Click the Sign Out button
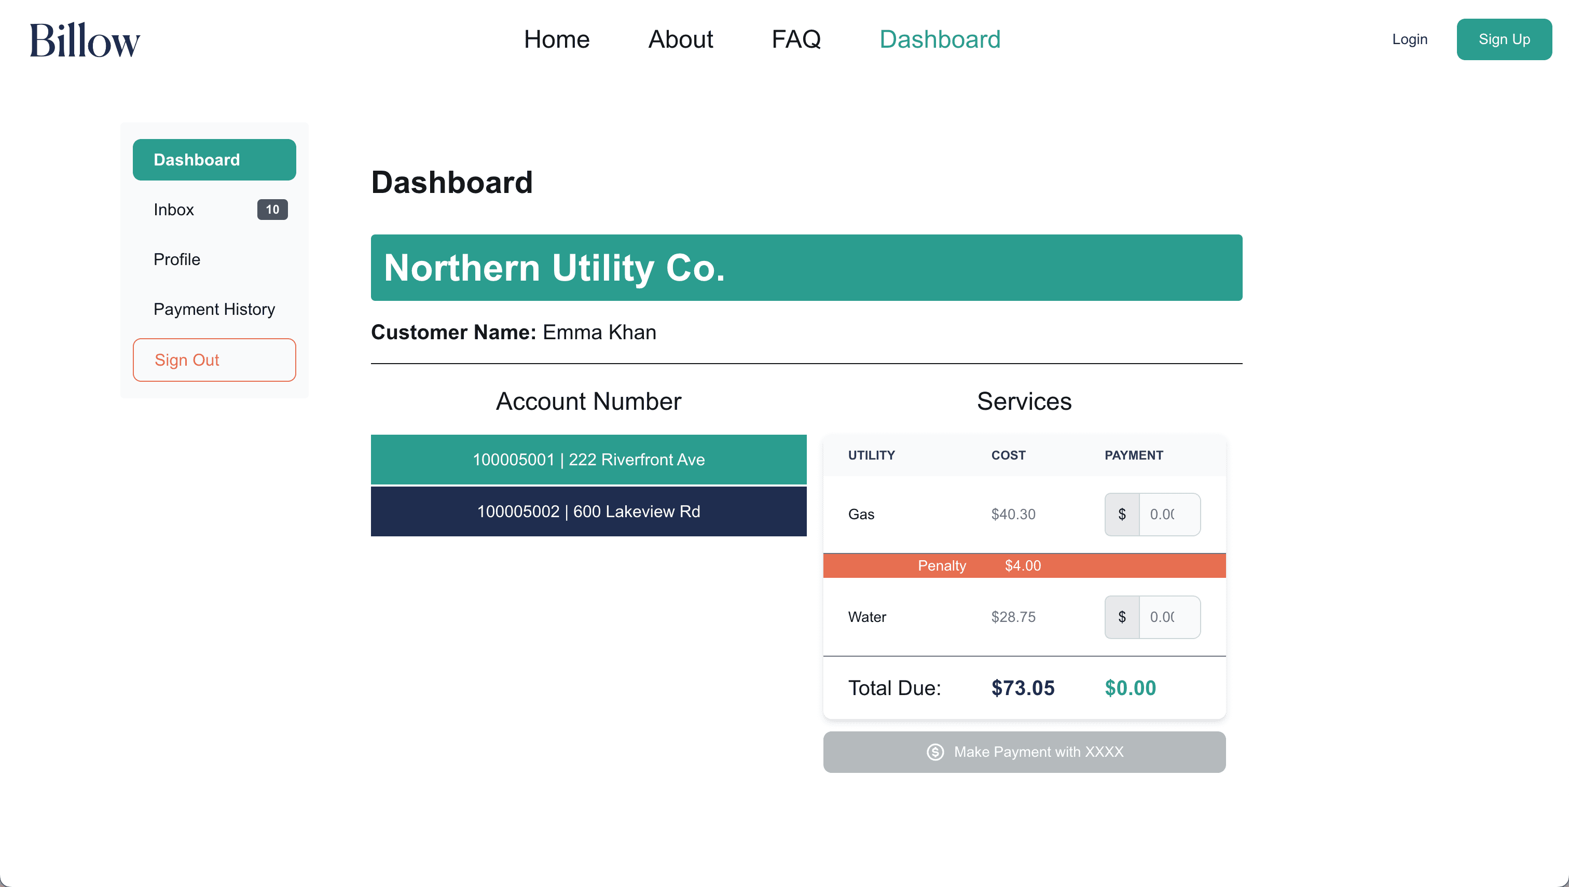The image size is (1569, 887). coord(214,360)
